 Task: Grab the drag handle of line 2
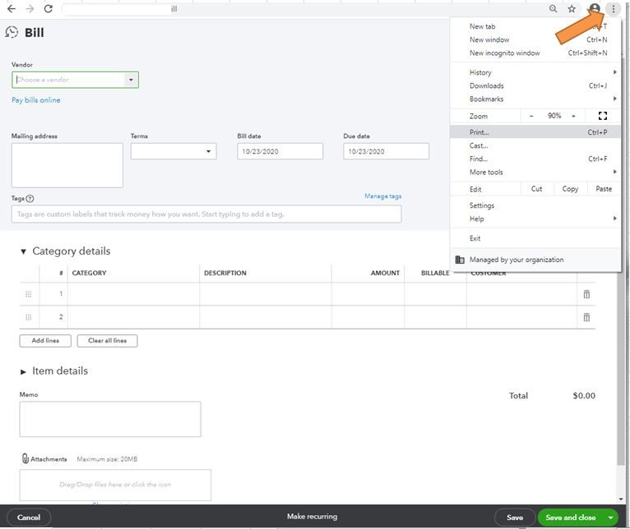29,317
